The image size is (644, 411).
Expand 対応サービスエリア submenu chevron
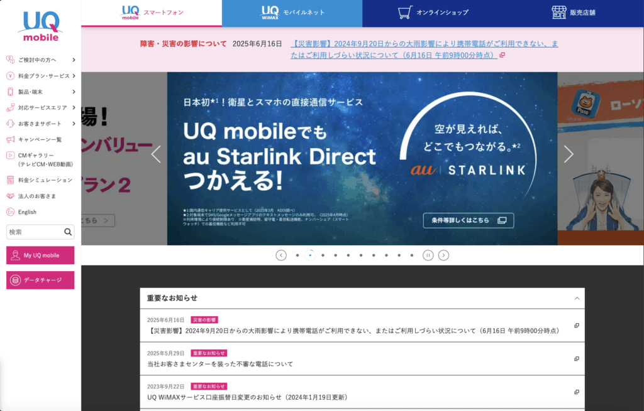click(x=74, y=108)
